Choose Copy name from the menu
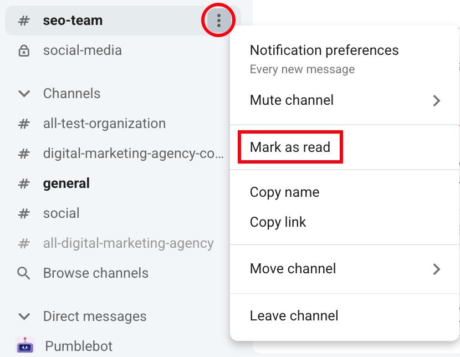 click(x=284, y=192)
